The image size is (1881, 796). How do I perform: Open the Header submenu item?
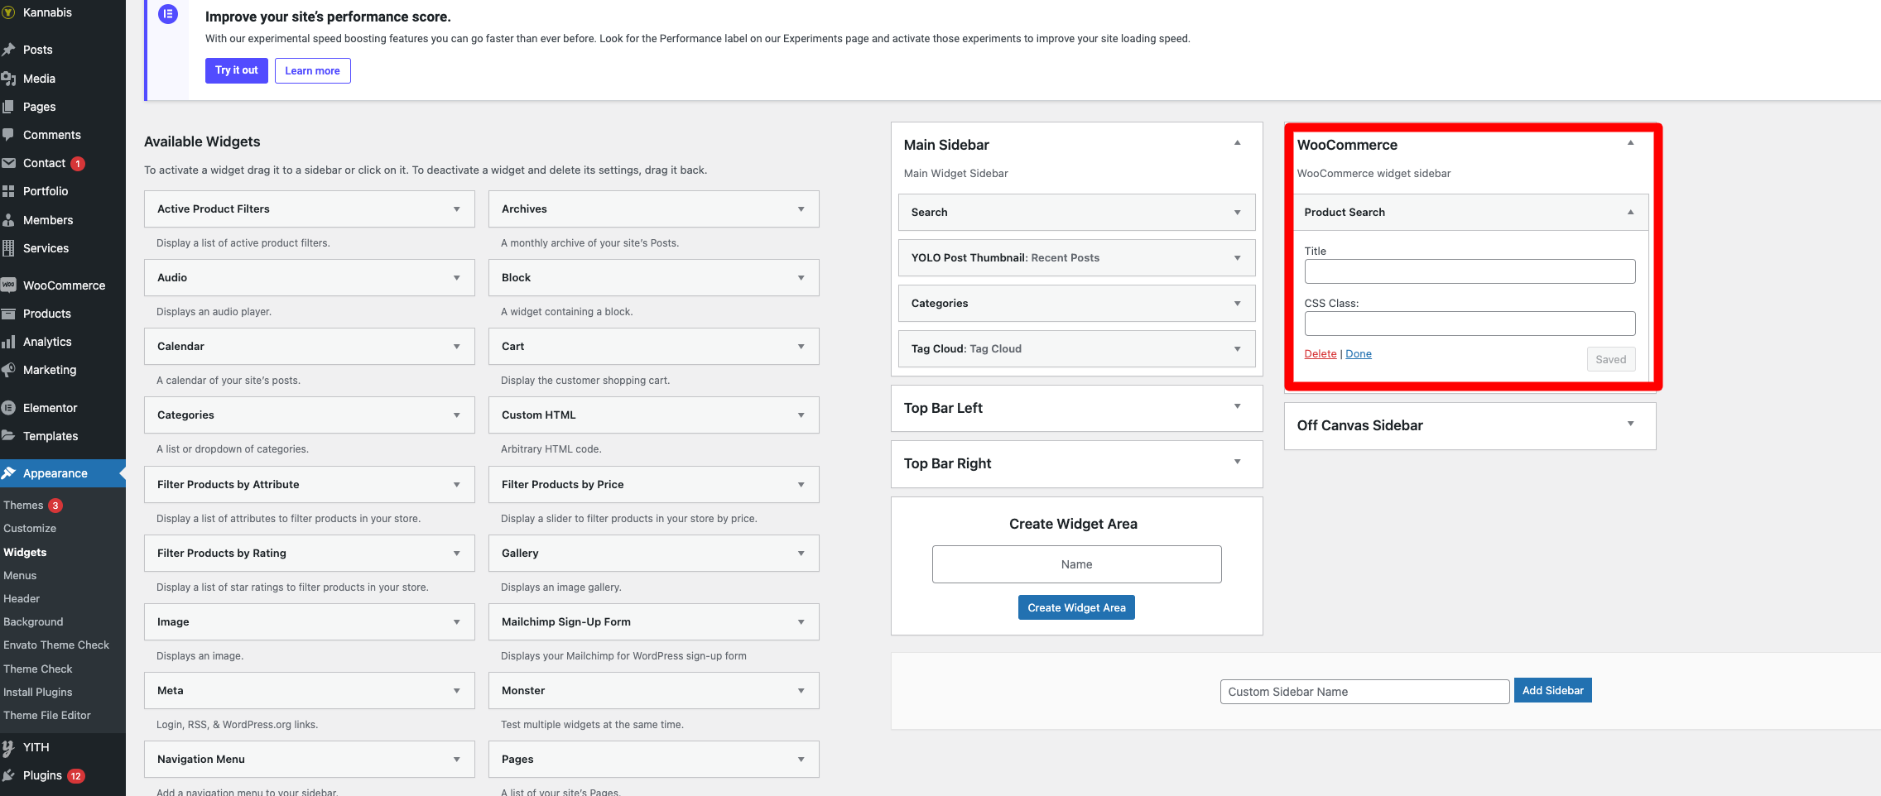[x=22, y=598]
